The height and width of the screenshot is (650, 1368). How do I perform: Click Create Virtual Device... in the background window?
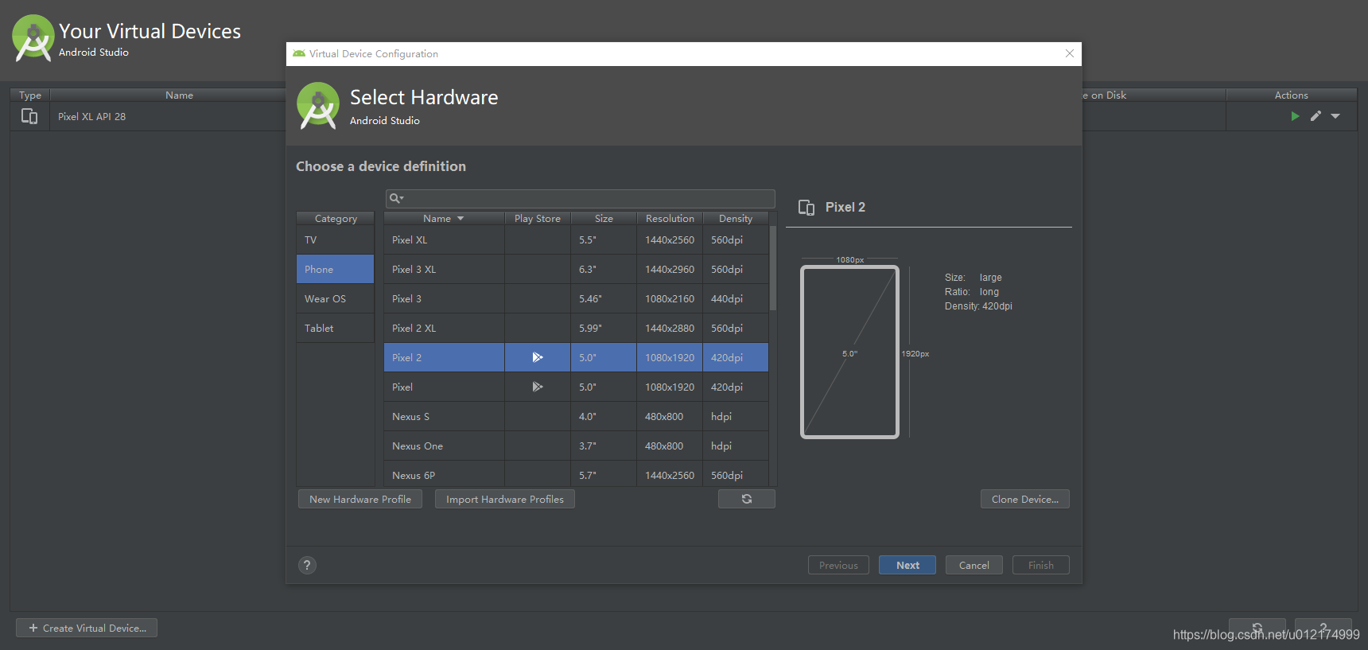pyautogui.click(x=87, y=628)
